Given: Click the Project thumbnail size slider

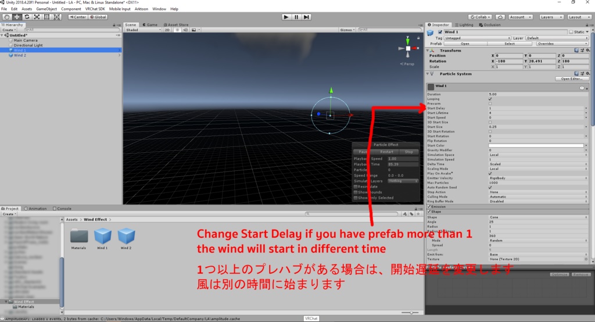Looking at the screenshot, I should pos(410,313).
